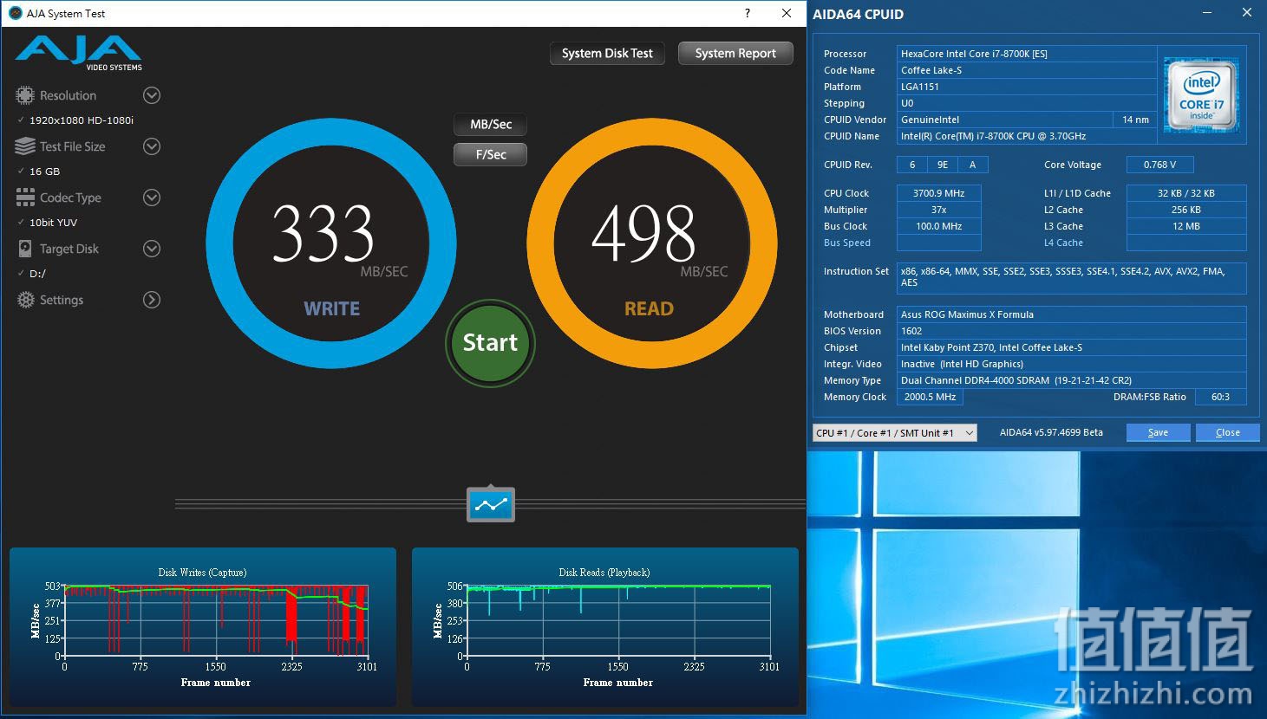
Task: Click the 498 MB/SEC read gauge
Action: (x=651, y=243)
